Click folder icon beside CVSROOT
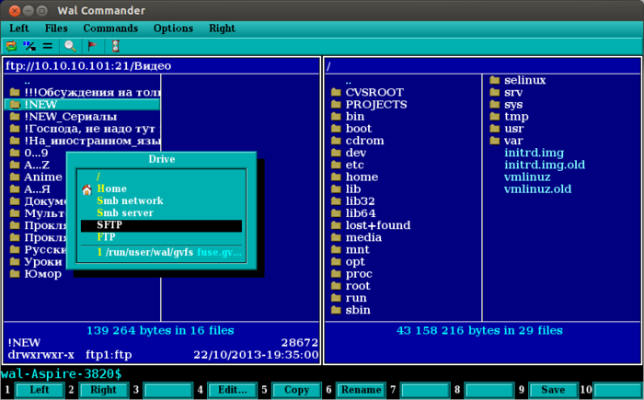 pos(336,92)
